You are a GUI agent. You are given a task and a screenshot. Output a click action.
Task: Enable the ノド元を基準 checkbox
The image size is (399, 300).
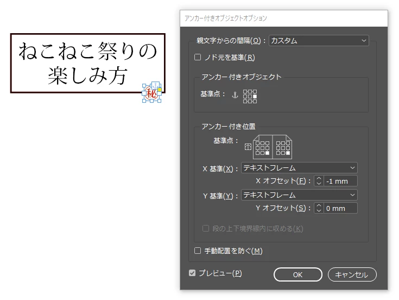tap(198, 57)
